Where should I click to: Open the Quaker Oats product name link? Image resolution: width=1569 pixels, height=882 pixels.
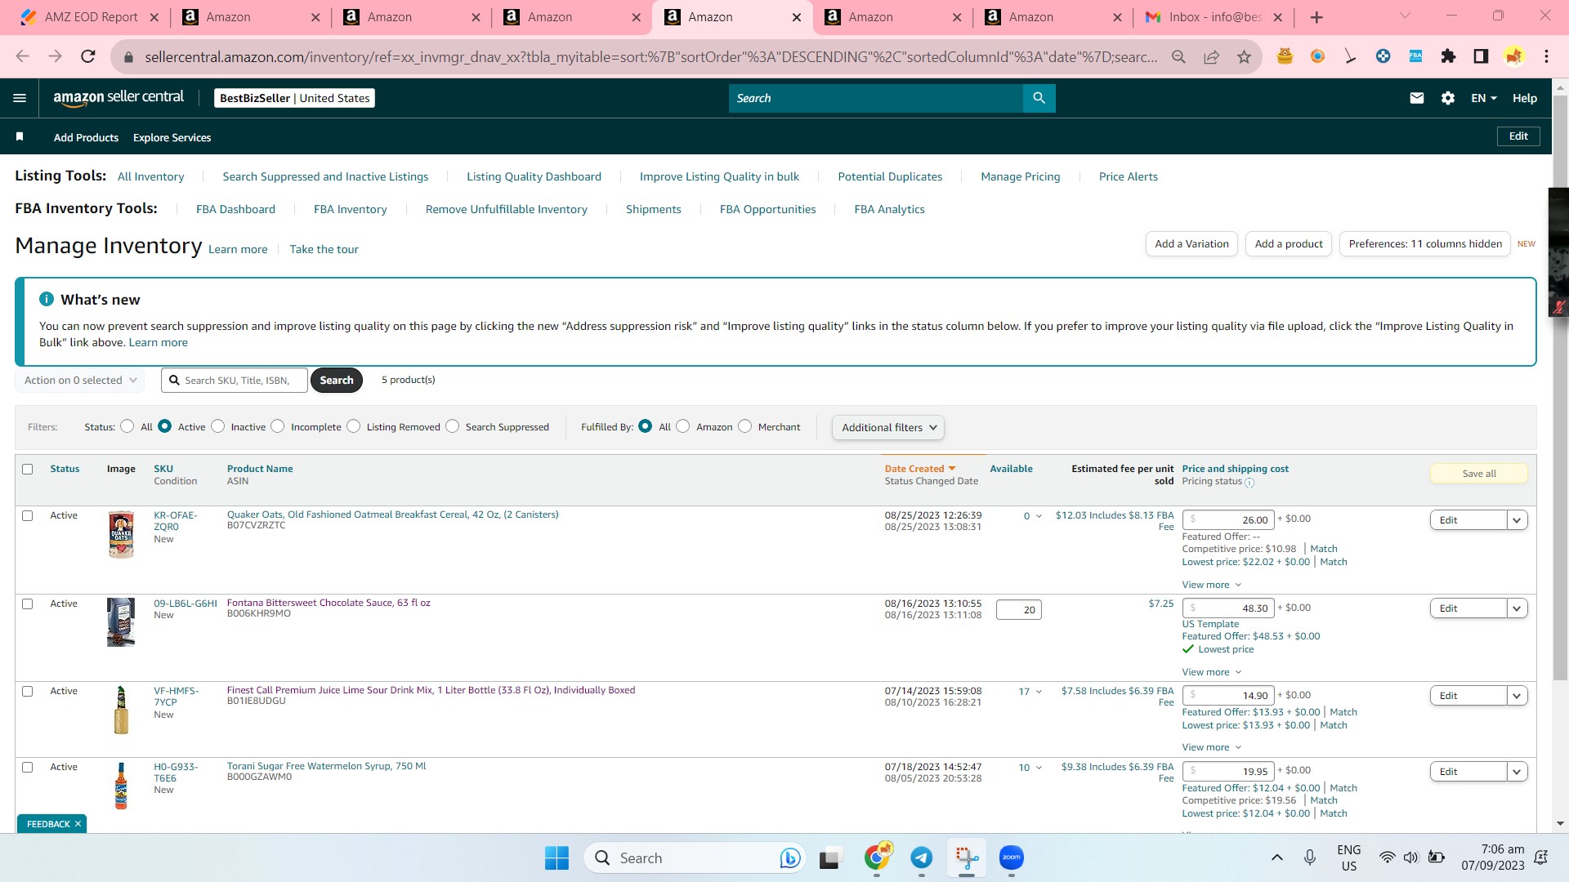[x=393, y=514]
